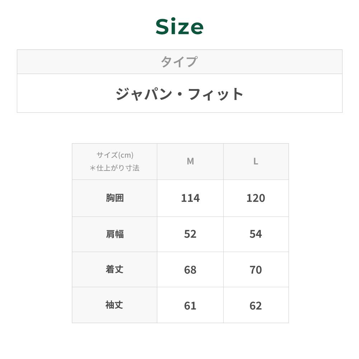Click the サイズ(cm) header cell
This screenshot has width=359, height=359.
[x=115, y=155]
